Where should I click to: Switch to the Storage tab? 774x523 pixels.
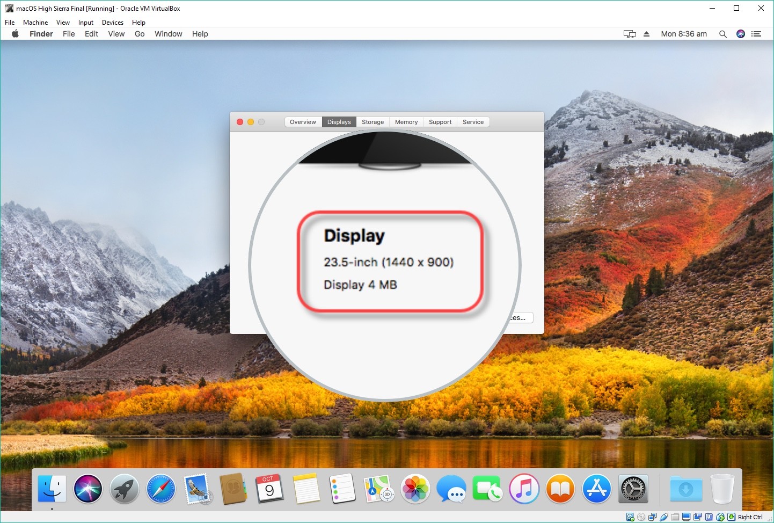click(x=373, y=122)
